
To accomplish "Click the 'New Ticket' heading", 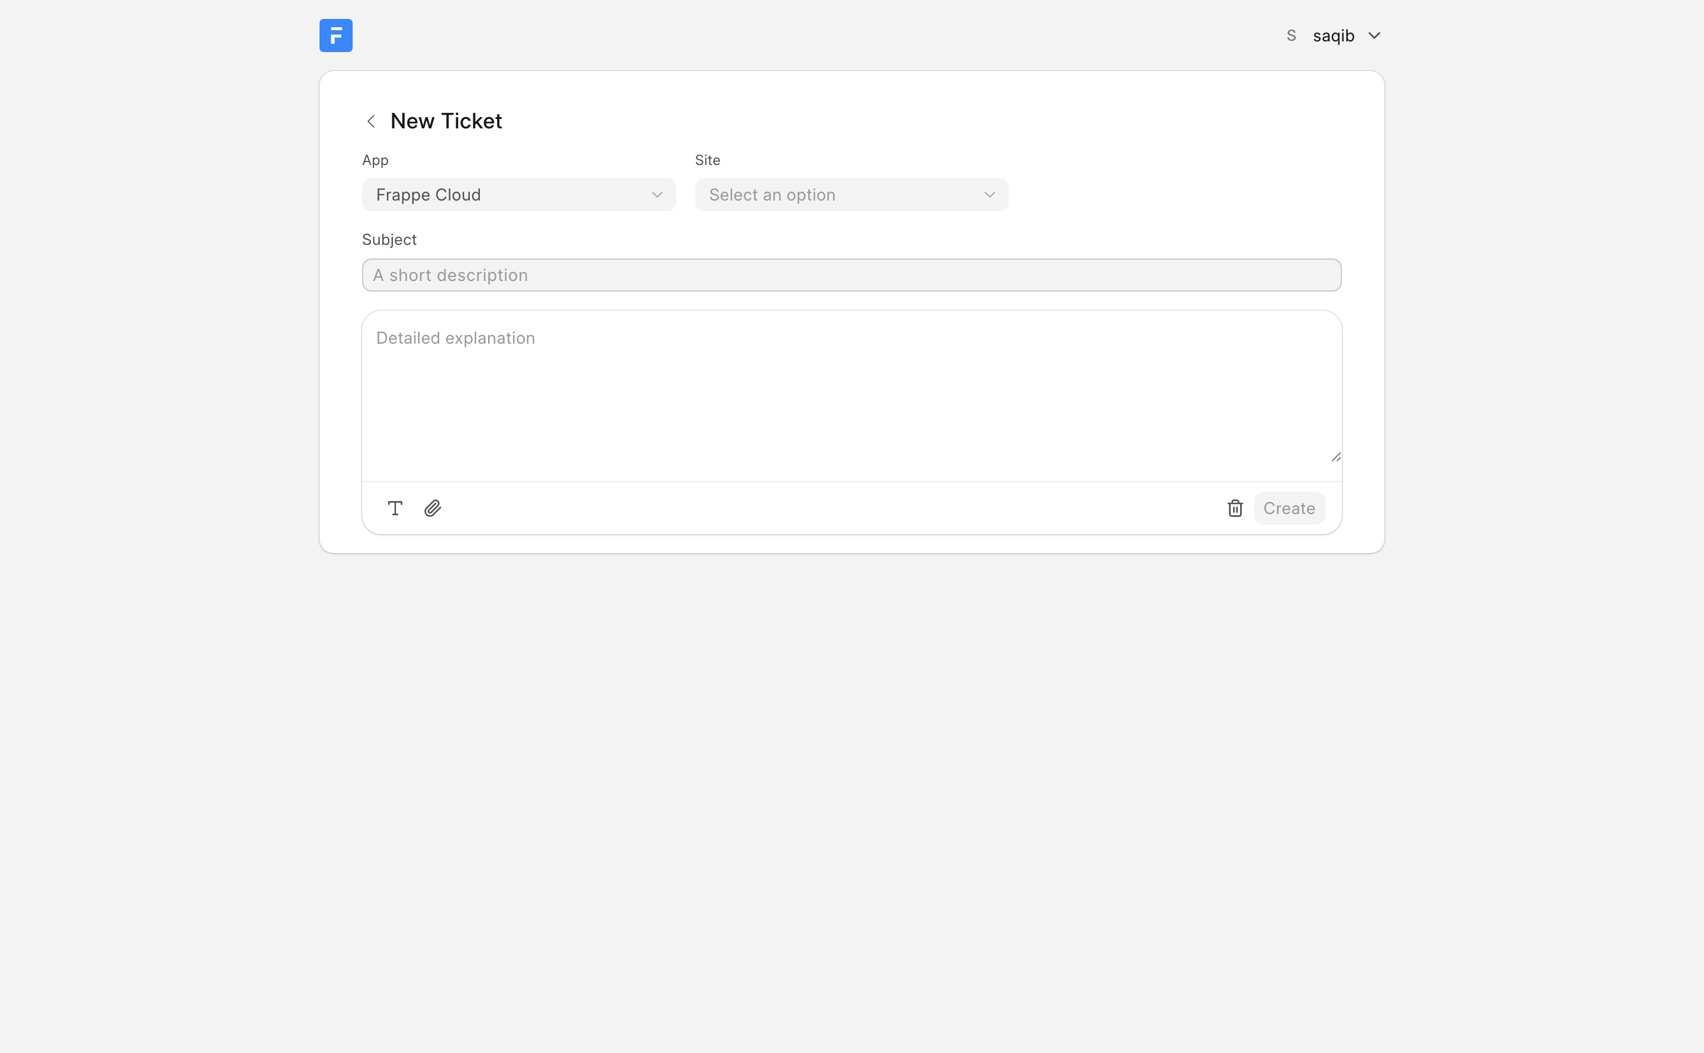I will coord(446,121).
